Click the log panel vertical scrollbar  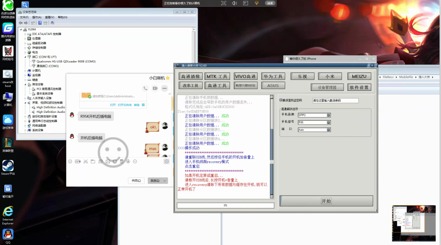pos(271,147)
